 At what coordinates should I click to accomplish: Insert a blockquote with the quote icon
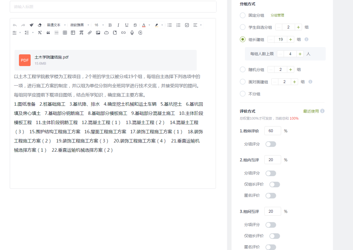point(48,33)
